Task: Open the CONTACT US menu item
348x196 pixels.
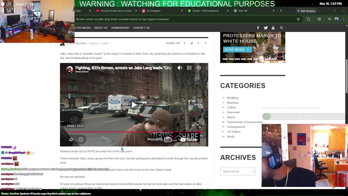Action: coord(141,28)
